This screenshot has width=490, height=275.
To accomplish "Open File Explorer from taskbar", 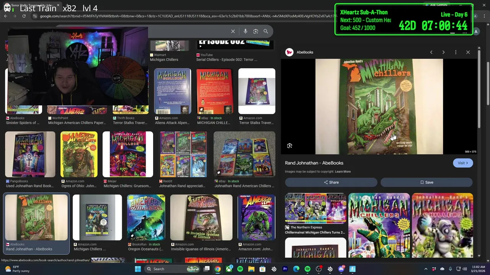I will point(251,269).
